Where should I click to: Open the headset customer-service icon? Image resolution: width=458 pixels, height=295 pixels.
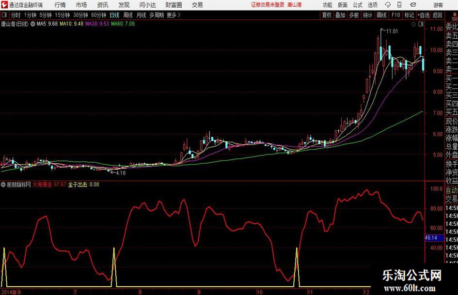point(388,5)
